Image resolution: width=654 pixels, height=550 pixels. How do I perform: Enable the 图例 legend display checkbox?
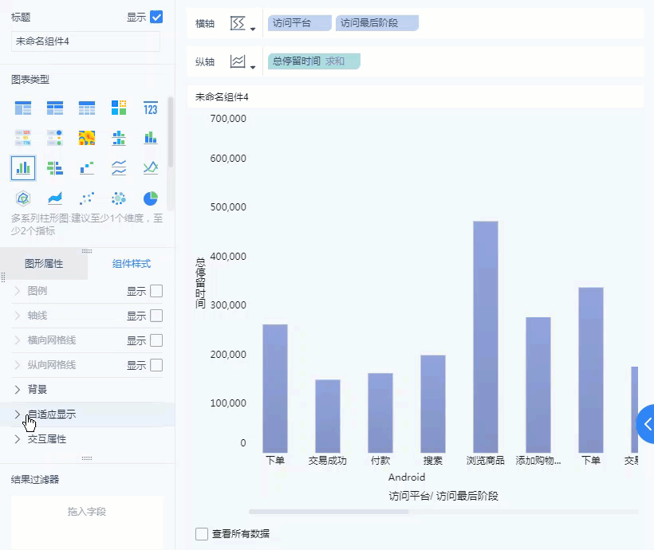click(x=156, y=291)
